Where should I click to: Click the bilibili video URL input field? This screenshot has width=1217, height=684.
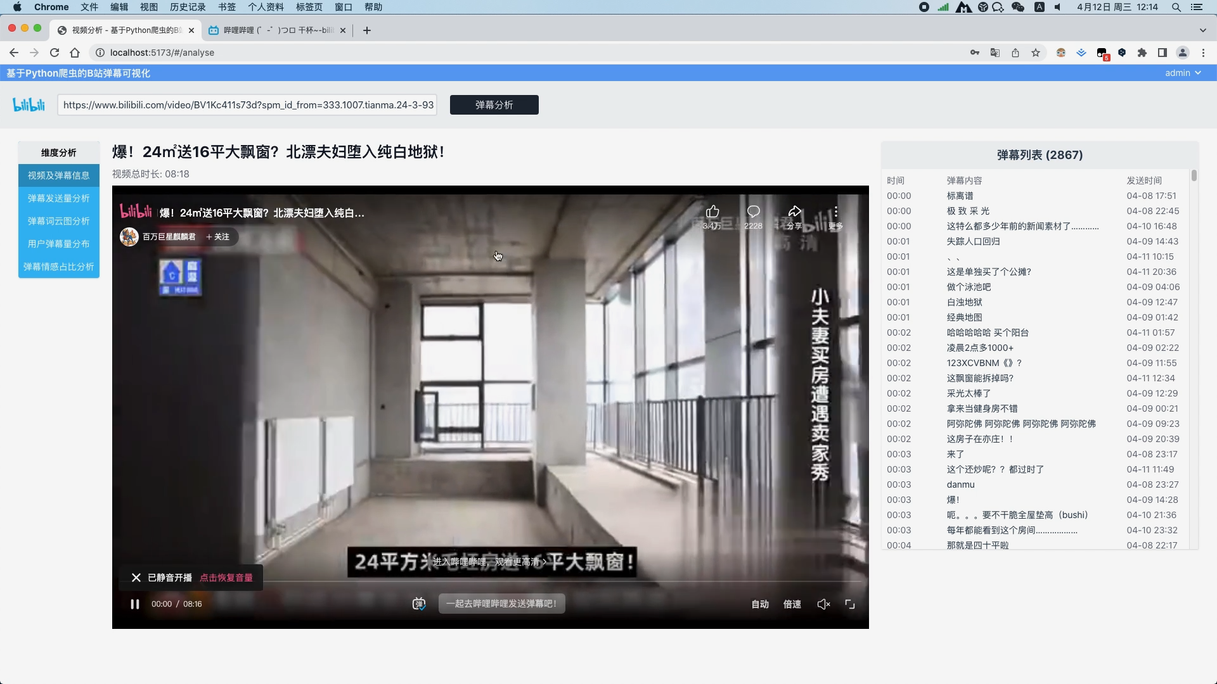pos(248,104)
